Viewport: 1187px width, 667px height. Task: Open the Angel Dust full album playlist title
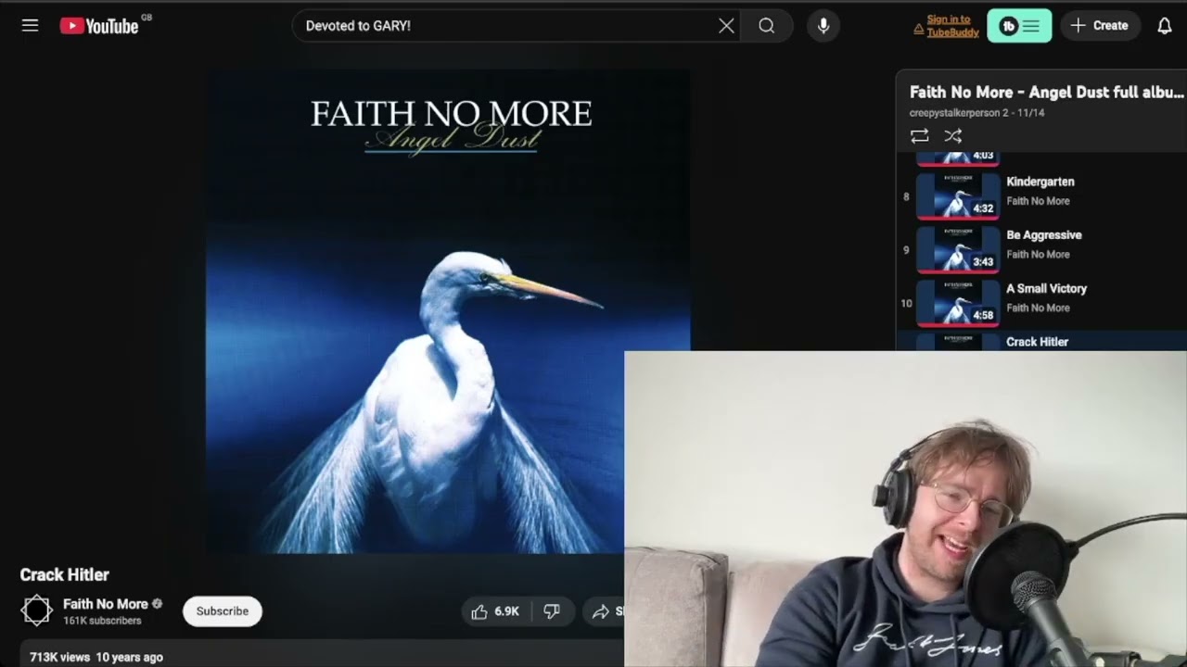pos(1046,93)
